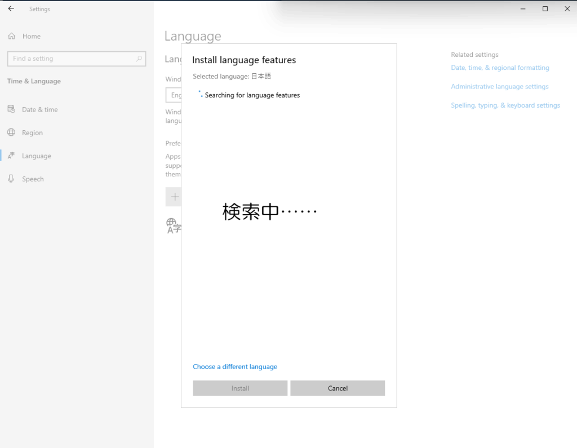Click the plus icon to add a language
The height and width of the screenshot is (448, 577).
[x=174, y=197]
